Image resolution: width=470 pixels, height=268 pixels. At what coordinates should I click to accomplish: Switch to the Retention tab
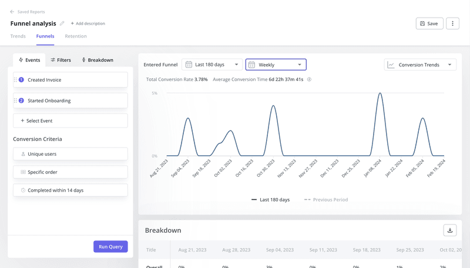coord(76,36)
